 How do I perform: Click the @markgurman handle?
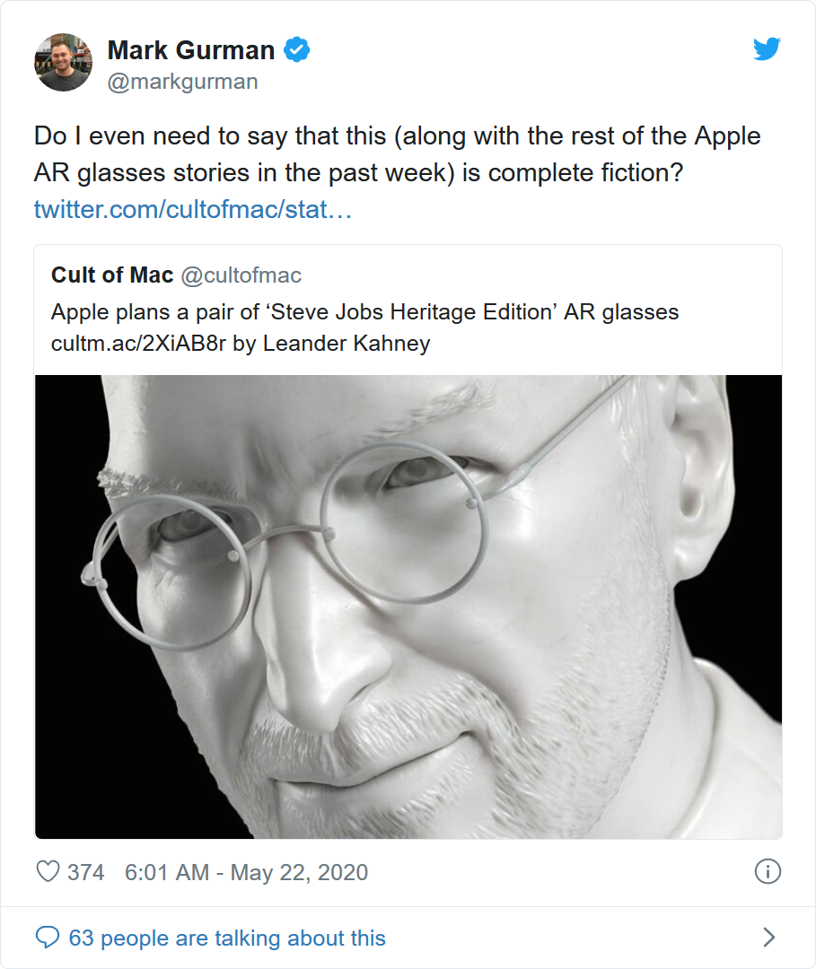pos(182,82)
